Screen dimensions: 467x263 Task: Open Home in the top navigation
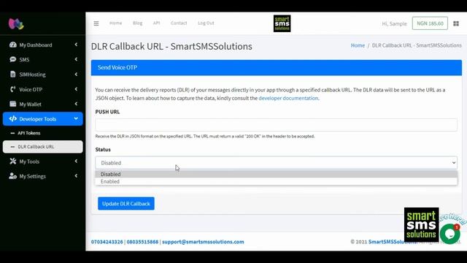point(115,23)
